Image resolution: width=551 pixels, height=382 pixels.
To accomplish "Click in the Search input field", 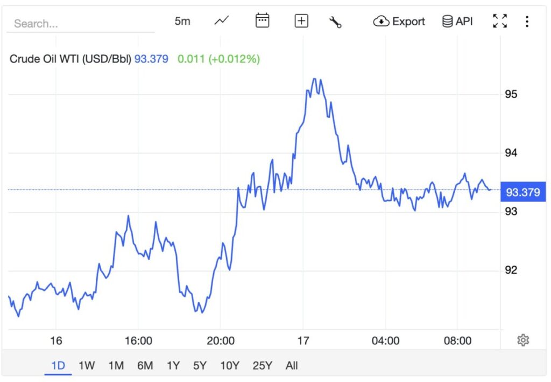I will point(81,24).
